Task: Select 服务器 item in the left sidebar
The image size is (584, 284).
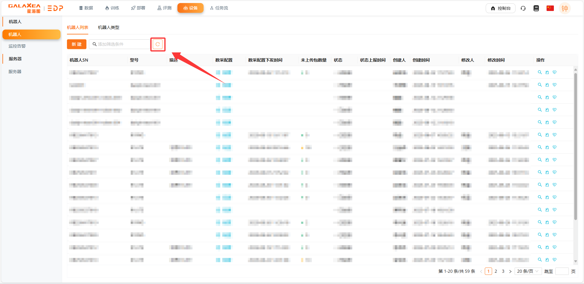Action: click(15, 72)
